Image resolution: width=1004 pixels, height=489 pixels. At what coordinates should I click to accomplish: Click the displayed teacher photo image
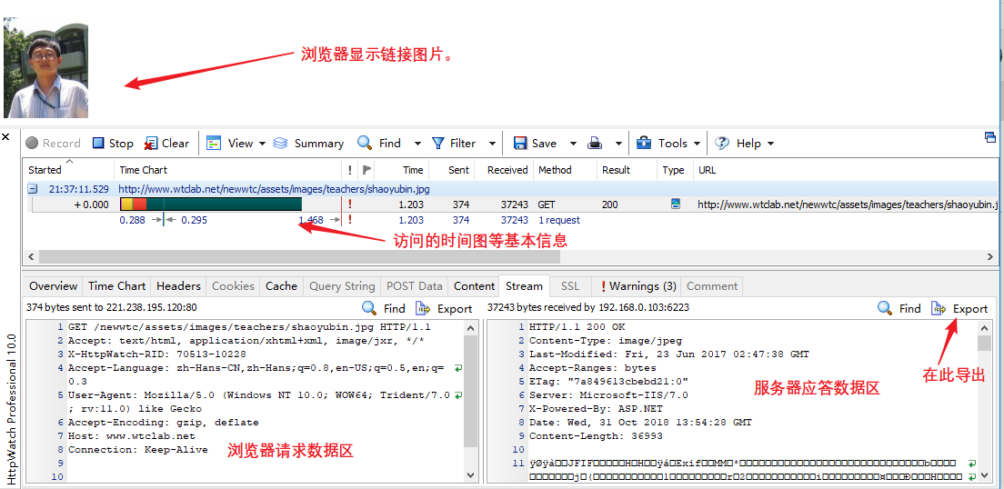(45, 68)
